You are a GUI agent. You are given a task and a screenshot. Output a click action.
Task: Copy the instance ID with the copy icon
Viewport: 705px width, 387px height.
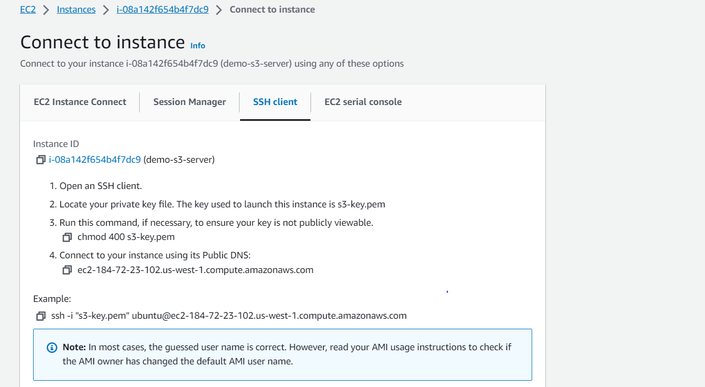tap(40, 160)
